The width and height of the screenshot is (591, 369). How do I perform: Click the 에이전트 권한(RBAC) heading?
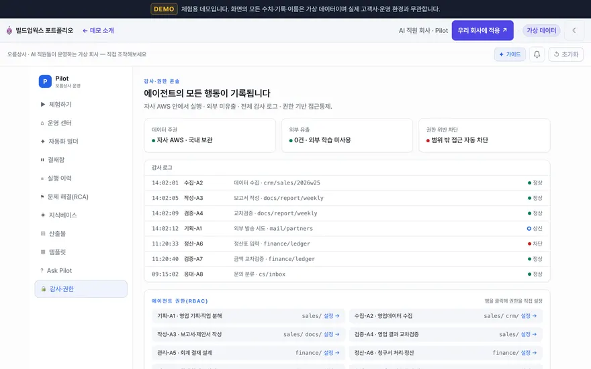pos(180,301)
